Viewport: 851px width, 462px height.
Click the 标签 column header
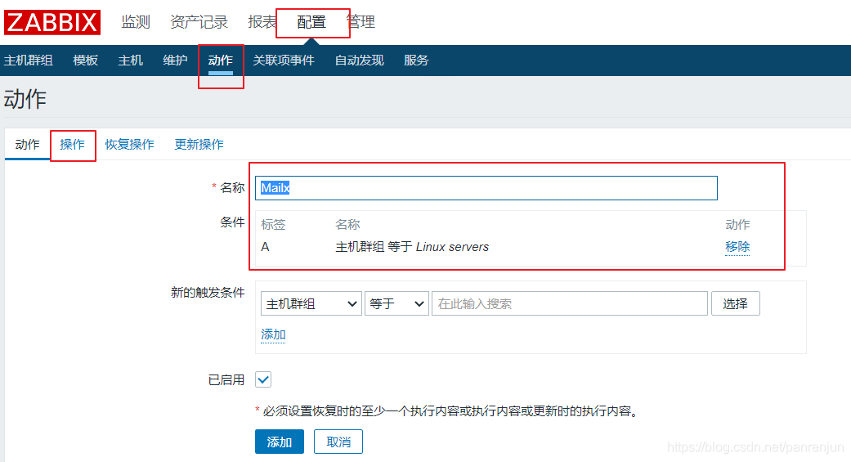pos(273,224)
